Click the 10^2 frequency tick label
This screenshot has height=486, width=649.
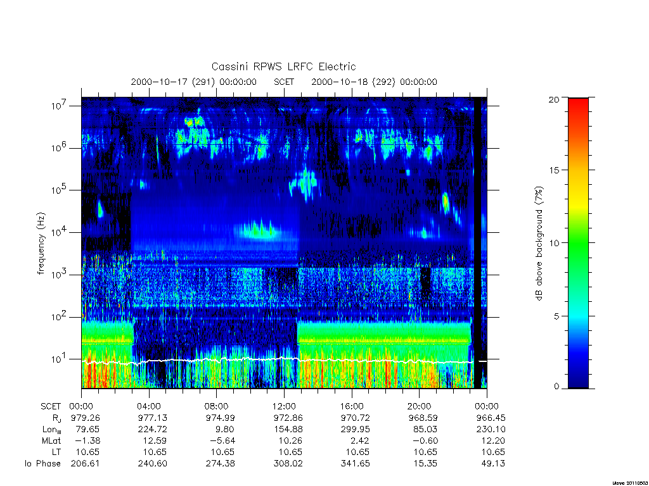pos(59,317)
